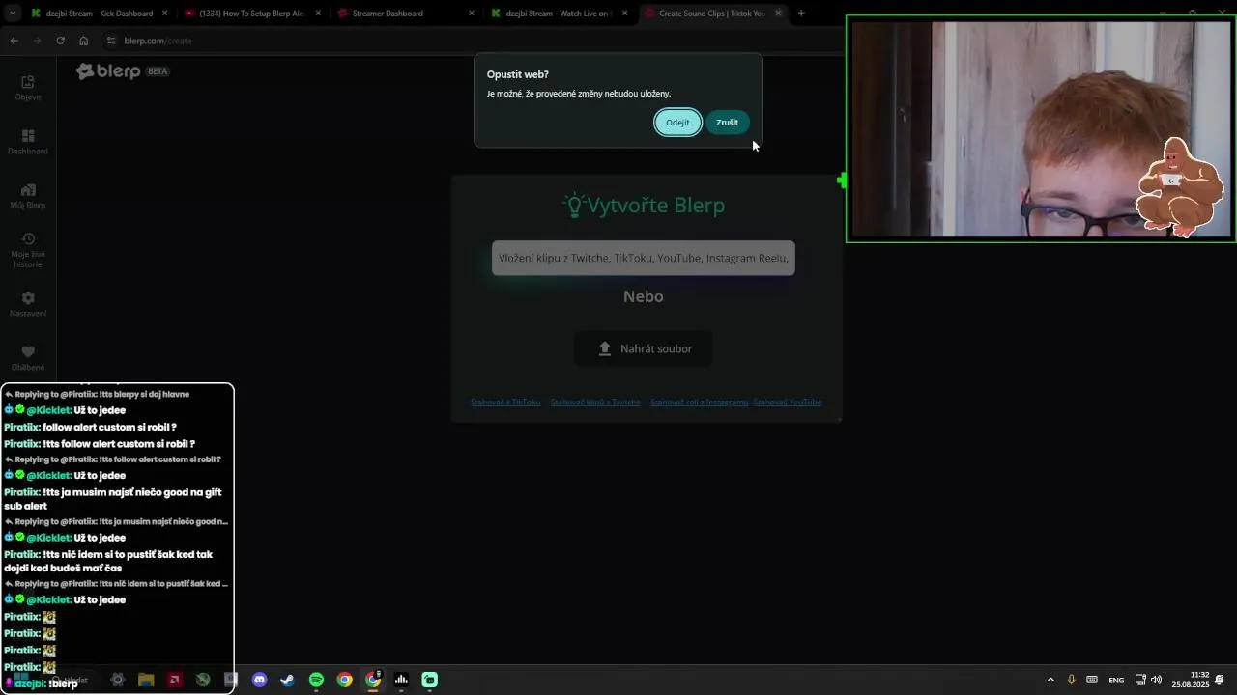The image size is (1237, 695).
Task: Switch to Streamer Dashboard tab
Action: [405, 14]
